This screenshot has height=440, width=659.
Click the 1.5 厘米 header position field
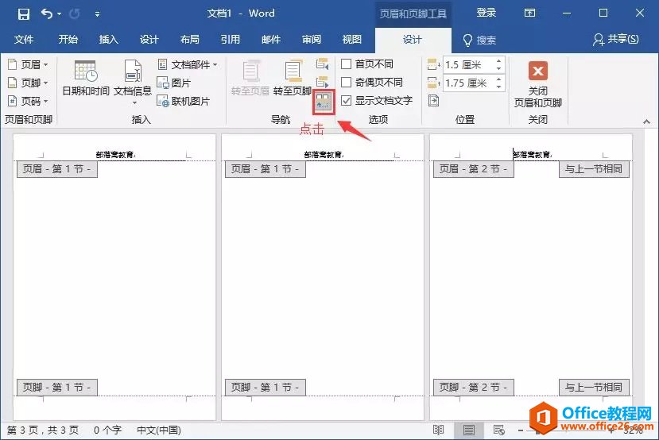click(x=467, y=64)
